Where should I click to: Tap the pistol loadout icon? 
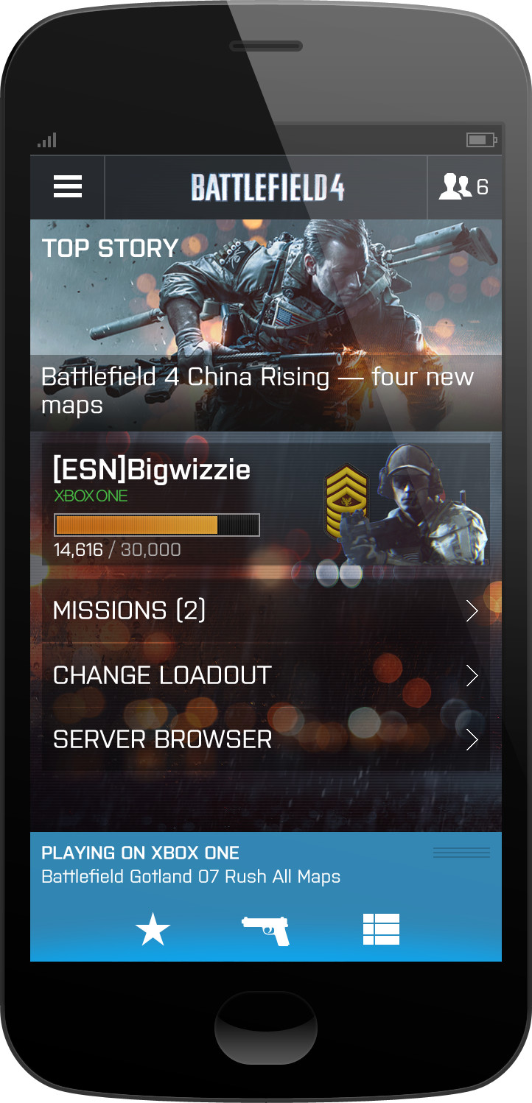tap(266, 931)
